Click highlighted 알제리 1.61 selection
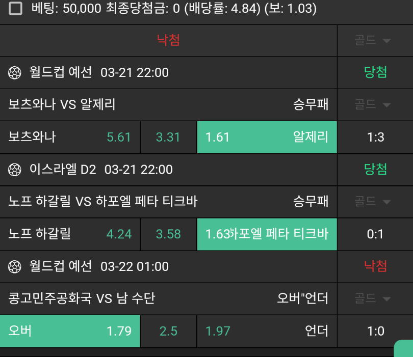413x357 pixels. [x=267, y=137]
